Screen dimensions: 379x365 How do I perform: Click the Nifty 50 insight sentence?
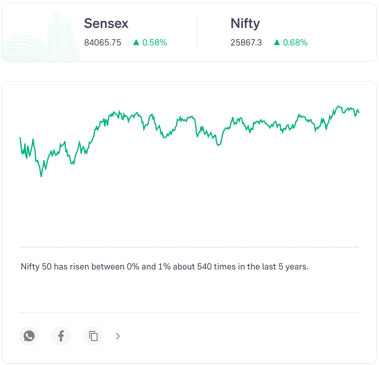tap(164, 267)
